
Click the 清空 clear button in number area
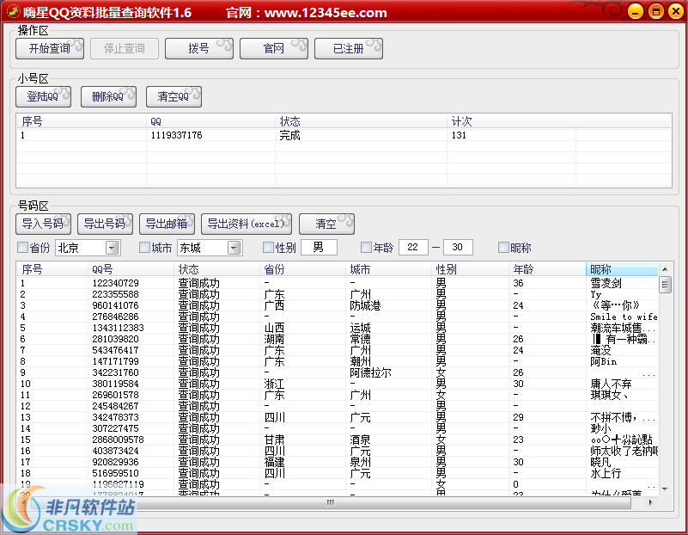tap(326, 224)
